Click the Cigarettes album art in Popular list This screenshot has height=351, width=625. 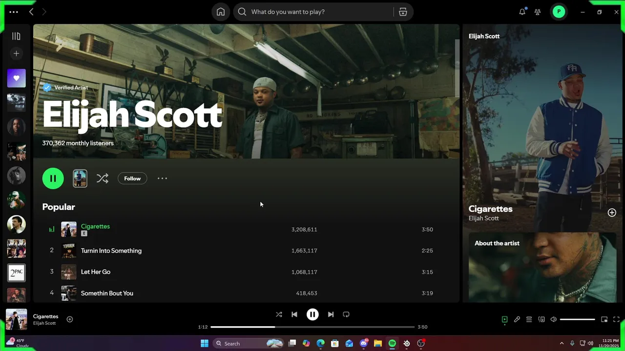pos(69,229)
